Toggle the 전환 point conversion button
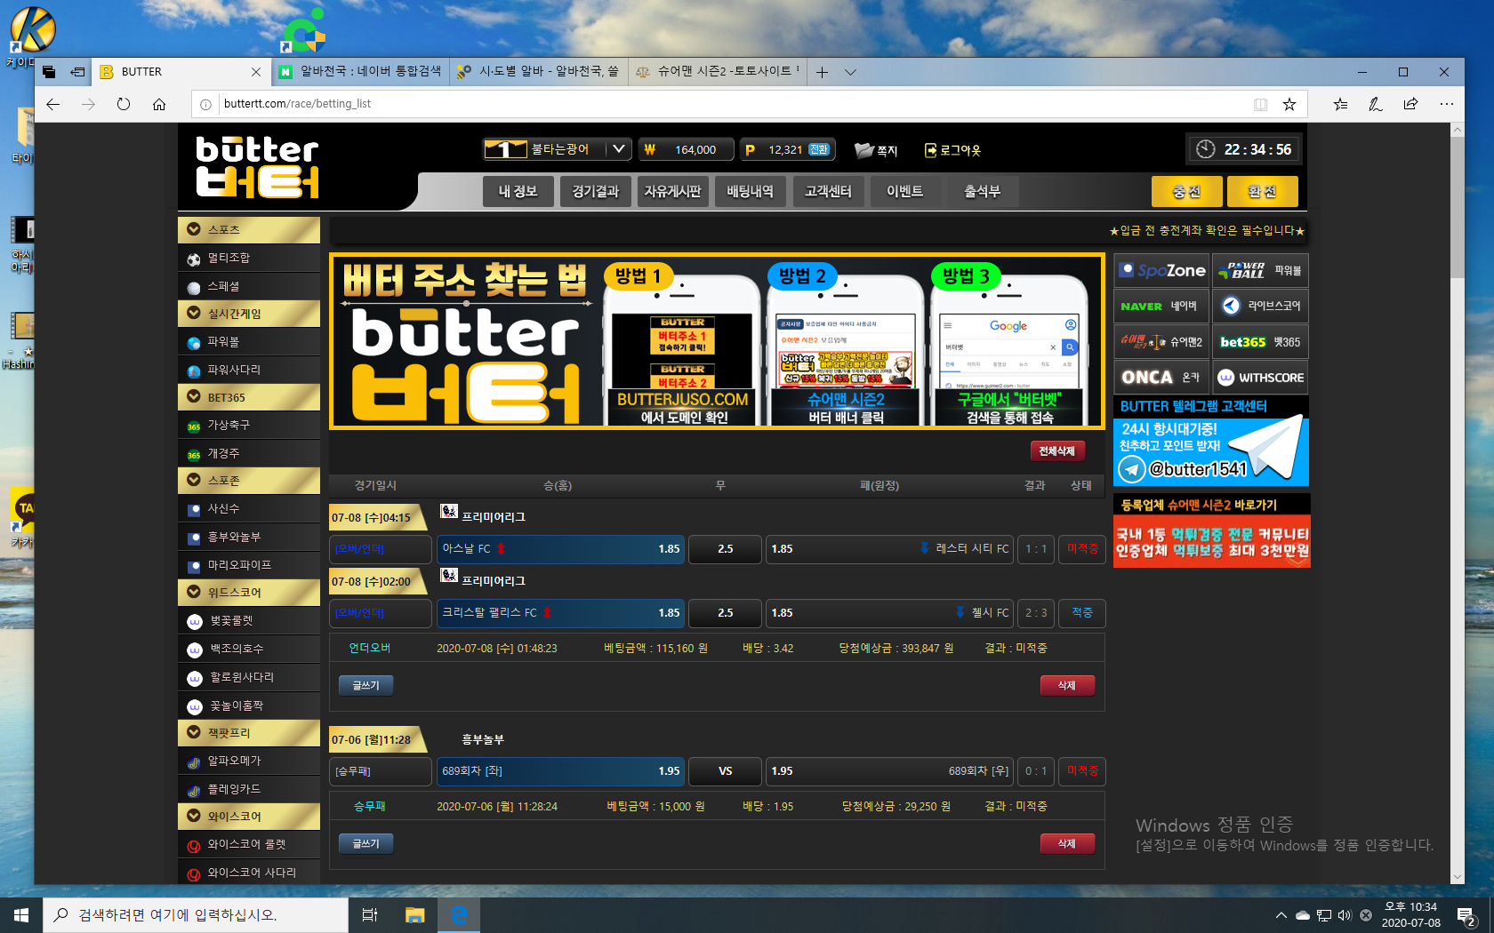Screen dimensions: 1494x933 coord(819,149)
